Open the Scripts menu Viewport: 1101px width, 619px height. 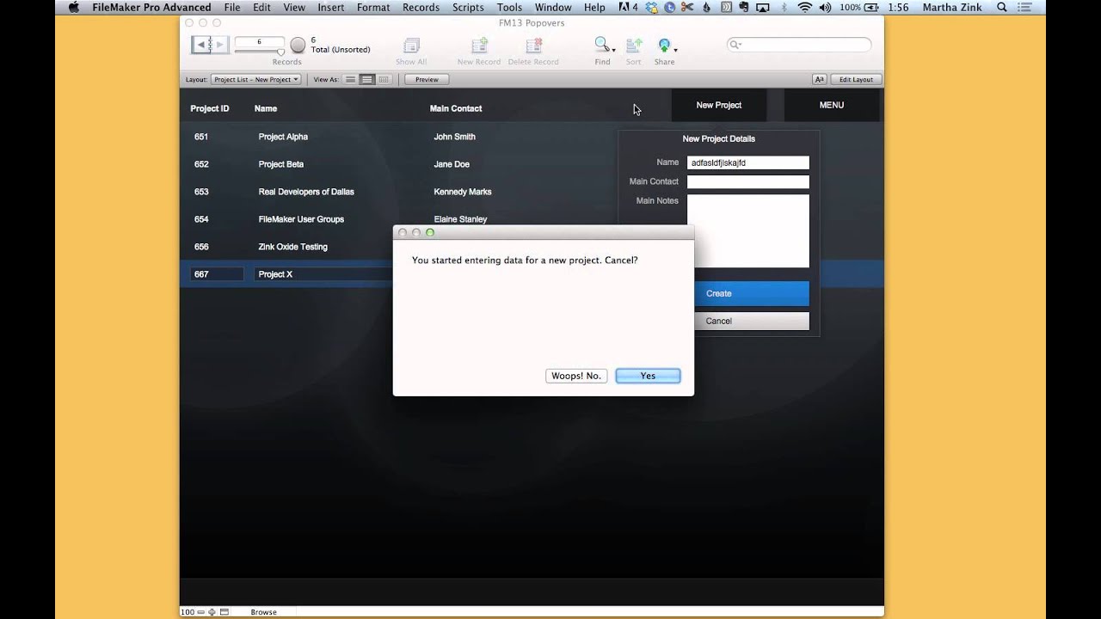tap(468, 7)
